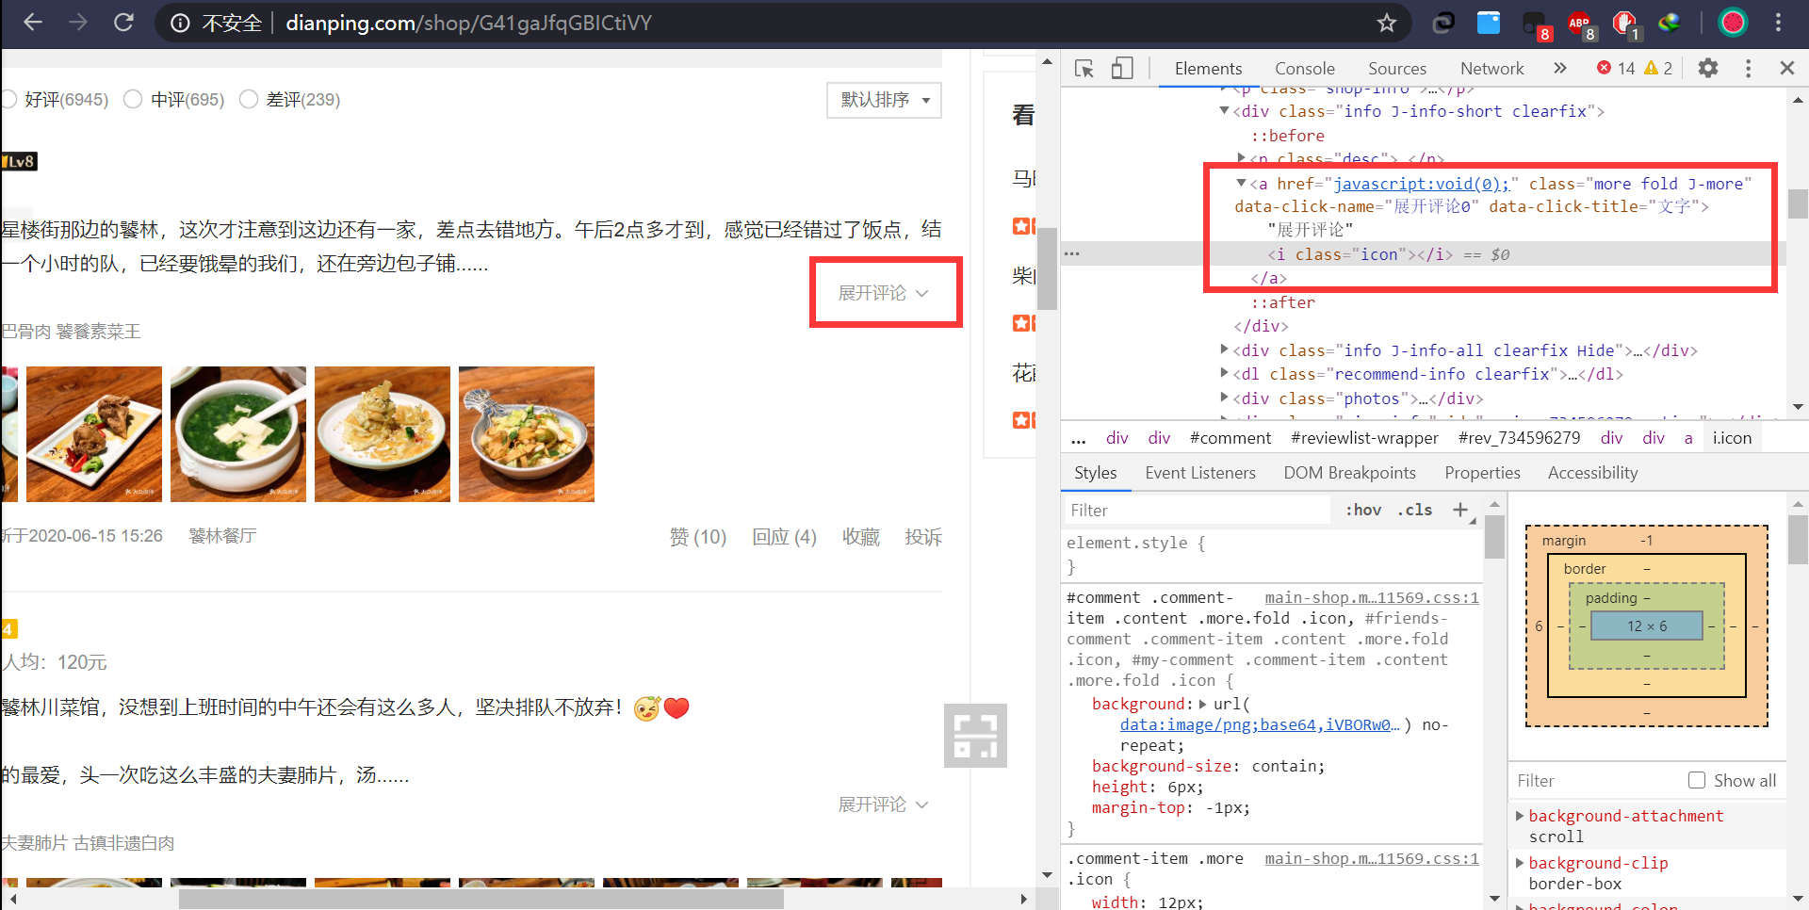
Task: Add a new style rule with plus icon
Action: (x=1460, y=510)
